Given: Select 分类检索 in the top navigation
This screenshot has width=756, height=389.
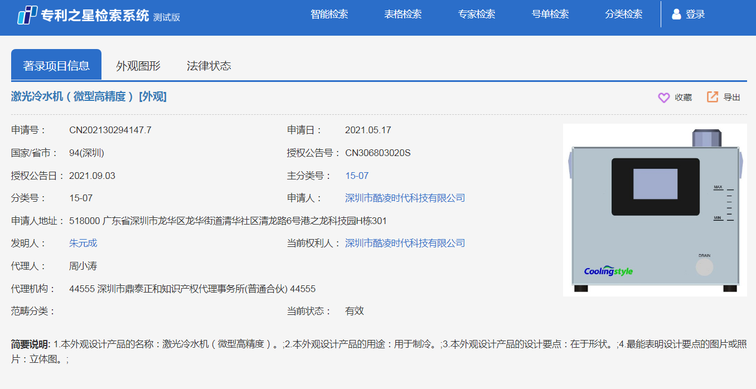Looking at the screenshot, I should 623,14.
